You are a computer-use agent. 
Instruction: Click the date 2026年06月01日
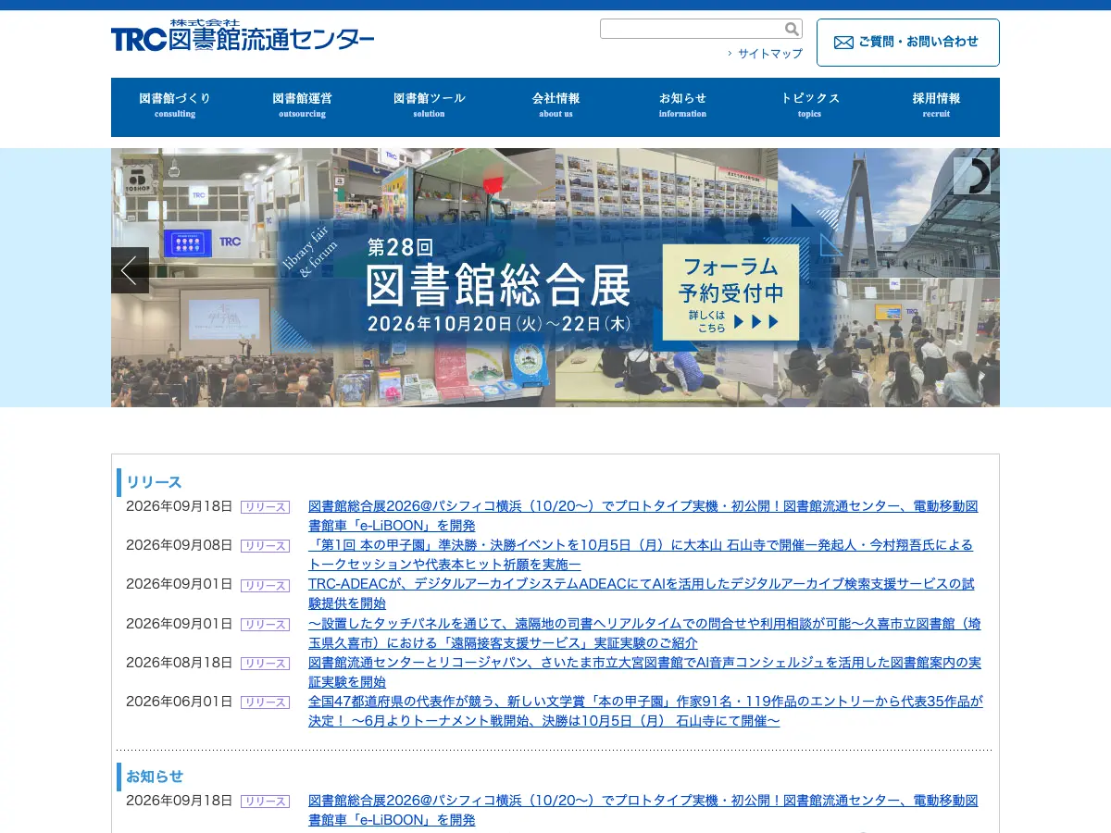tap(180, 701)
